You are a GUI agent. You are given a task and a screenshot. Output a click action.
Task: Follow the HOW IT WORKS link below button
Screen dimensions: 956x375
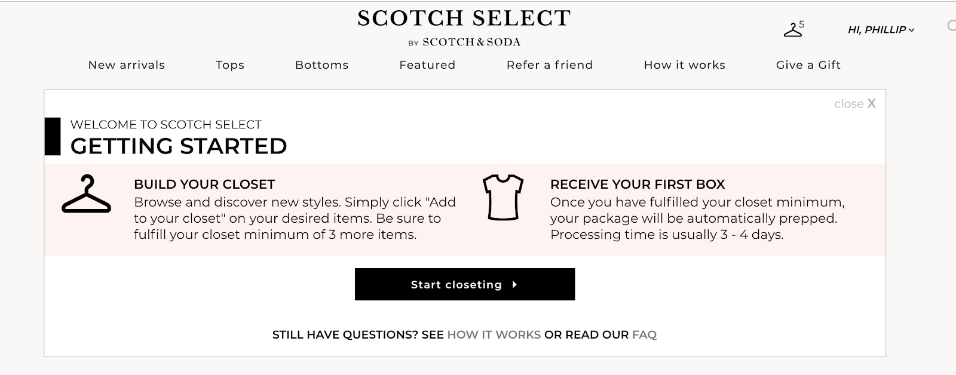[x=494, y=335]
